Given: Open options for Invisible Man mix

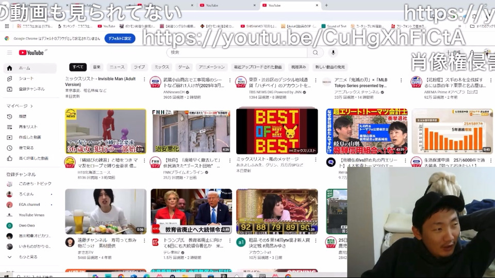Looking at the screenshot, I should pos(144,79).
